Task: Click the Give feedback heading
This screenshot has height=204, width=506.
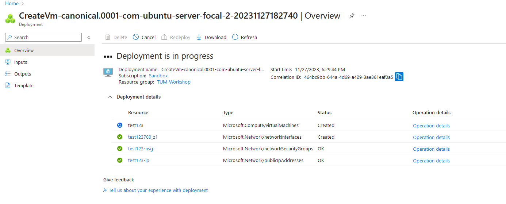Action: click(119, 180)
